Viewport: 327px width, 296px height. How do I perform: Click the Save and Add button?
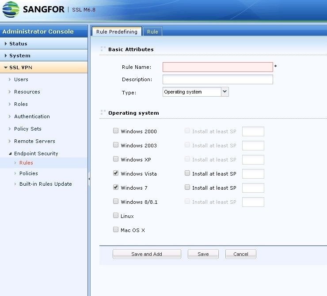point(147,254)
